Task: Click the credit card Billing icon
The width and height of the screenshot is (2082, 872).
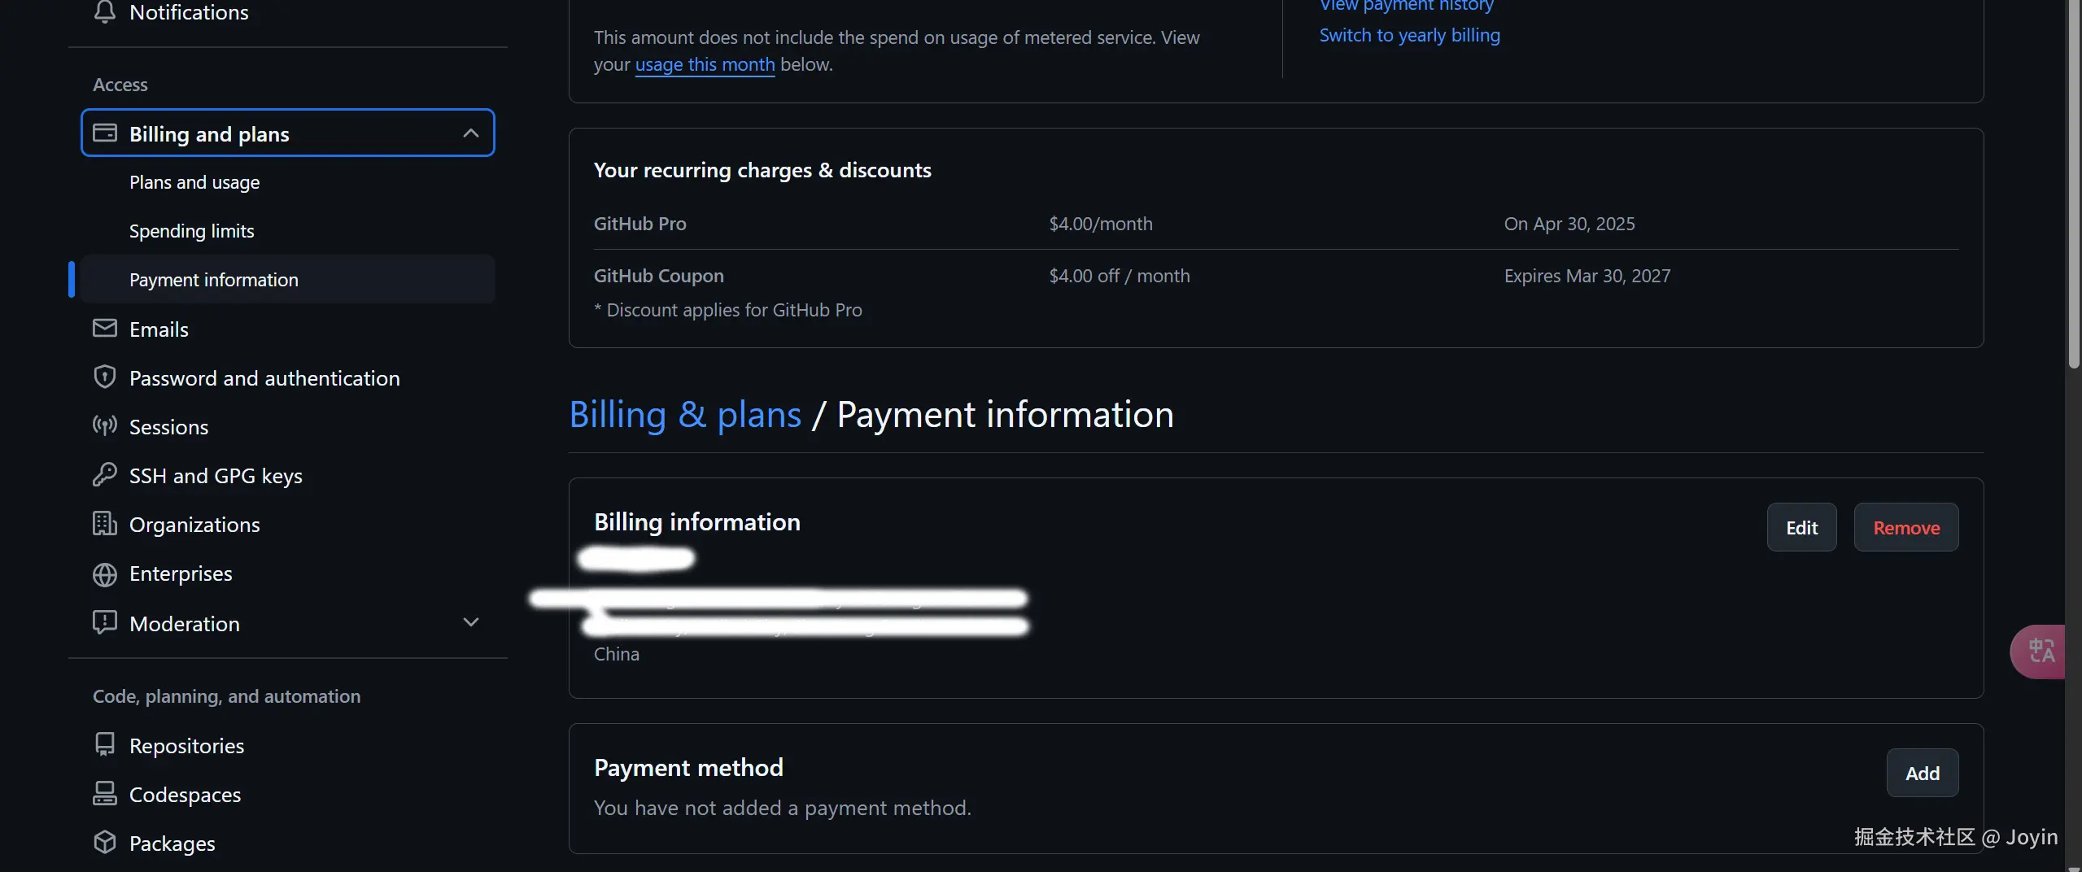Action: tap(104, 133)
